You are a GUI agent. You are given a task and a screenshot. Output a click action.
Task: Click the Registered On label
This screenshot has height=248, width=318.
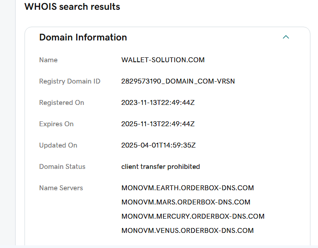pyautogui.click(x=61, y=103)
